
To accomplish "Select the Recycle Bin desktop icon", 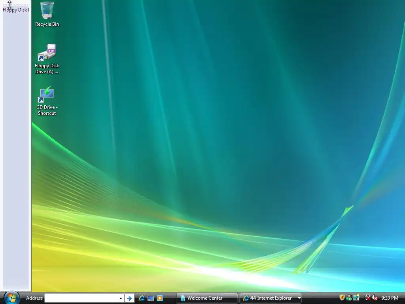I will (x=47, y=14).
